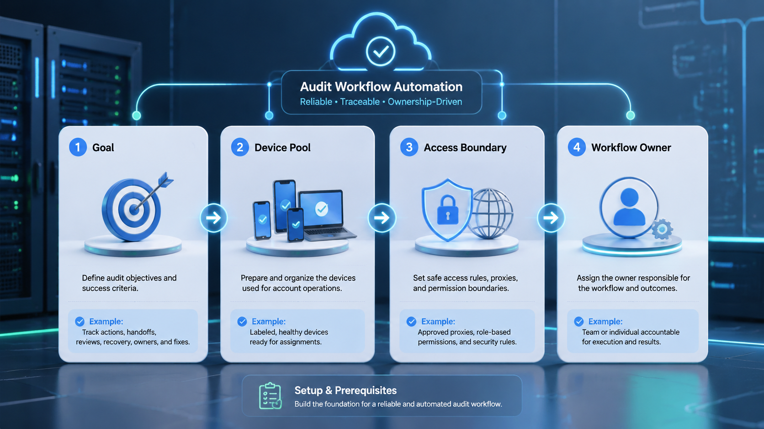Click the Reliable • Traceable • Ownership-Driven subtitle
The width and height of the screenshot is (764, 429).
point(381,102)
